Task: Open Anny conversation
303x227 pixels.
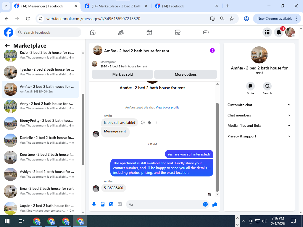Action: click(40, 106)
